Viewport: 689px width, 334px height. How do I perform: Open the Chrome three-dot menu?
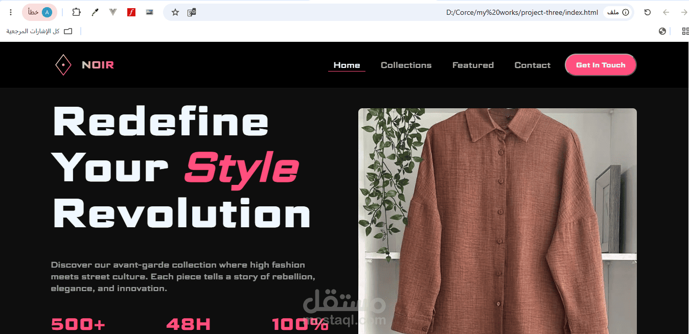point(11,12)
